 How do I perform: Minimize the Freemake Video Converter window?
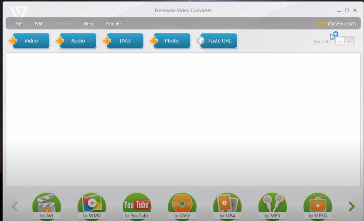pos(339,10)
